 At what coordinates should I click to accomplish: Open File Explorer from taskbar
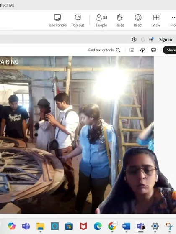[40, 226]
